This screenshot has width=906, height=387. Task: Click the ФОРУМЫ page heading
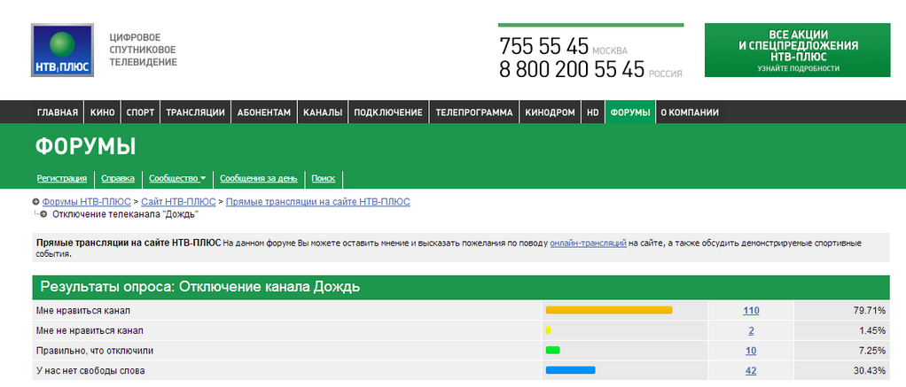point(85,147)
